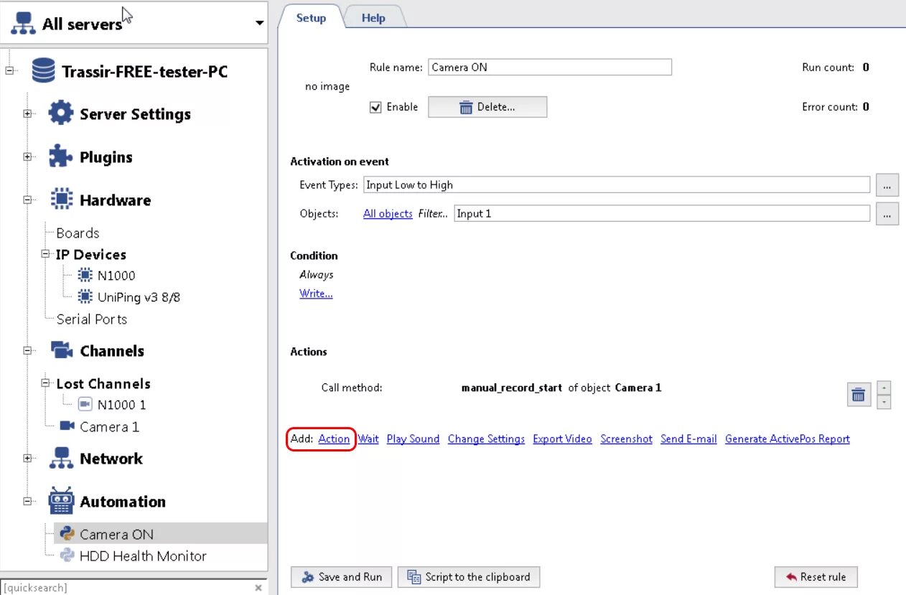Viewport: 906px width, 595px height.
Task: Select the Trassir-FREE-tester-PC database icon
Action: click(43, 71)
